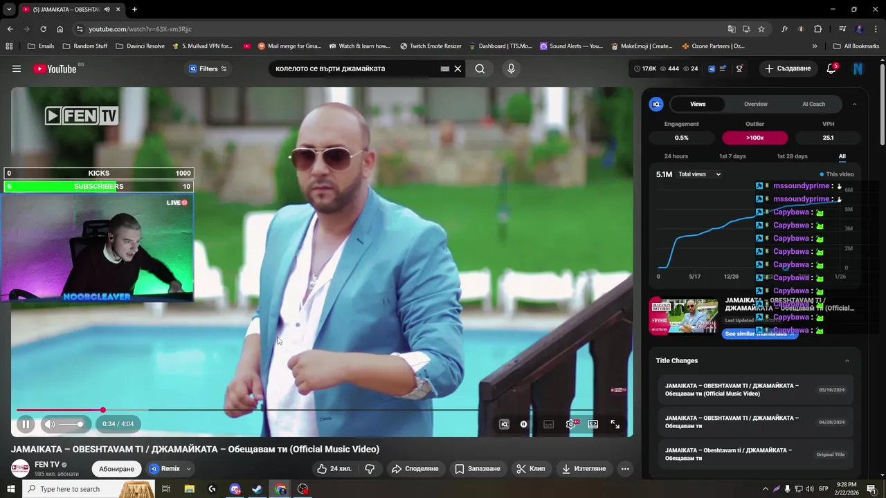Screen dimensions: 886x498
Task: Open All Bookmarks folder
Action: 856,46
